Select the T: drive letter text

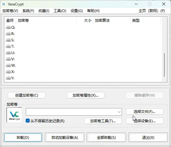coord(13,46)
